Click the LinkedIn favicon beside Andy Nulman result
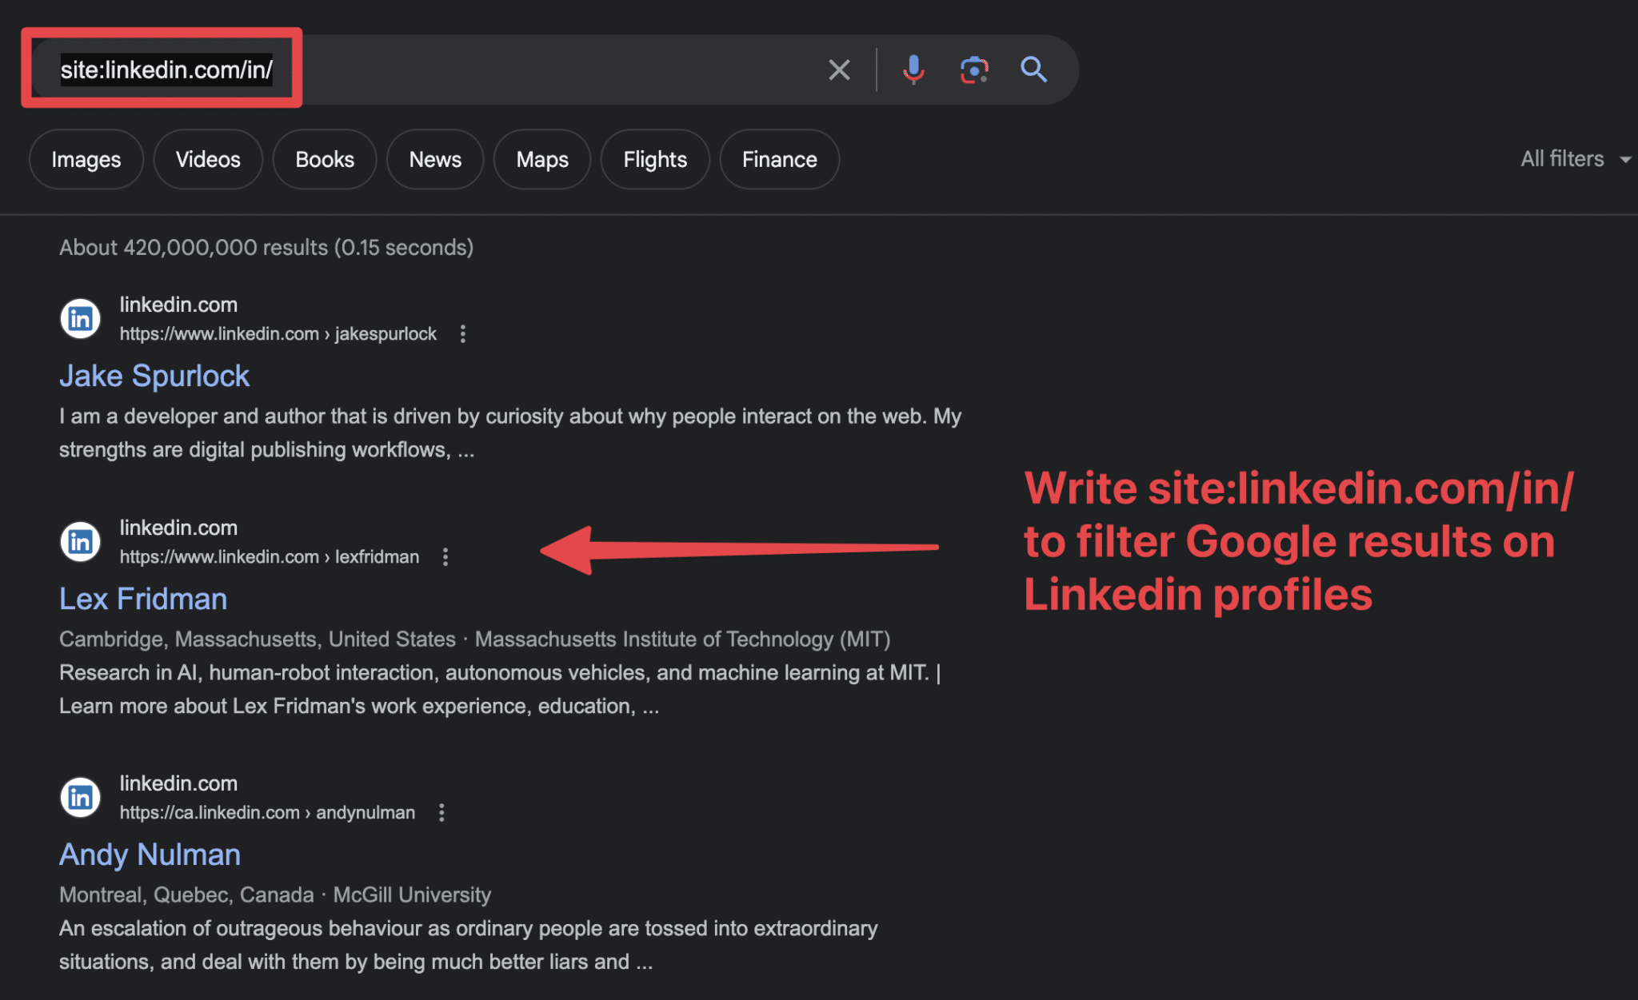 coord(80,797)
